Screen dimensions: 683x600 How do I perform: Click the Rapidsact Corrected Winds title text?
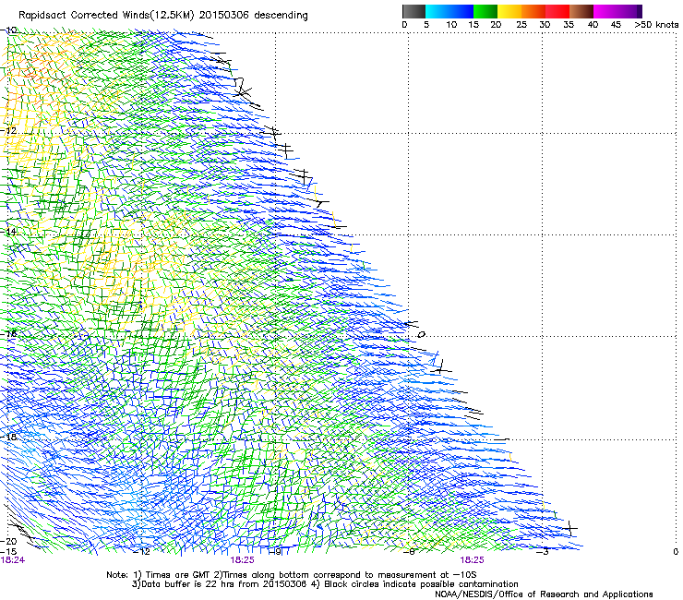[163, 16]
